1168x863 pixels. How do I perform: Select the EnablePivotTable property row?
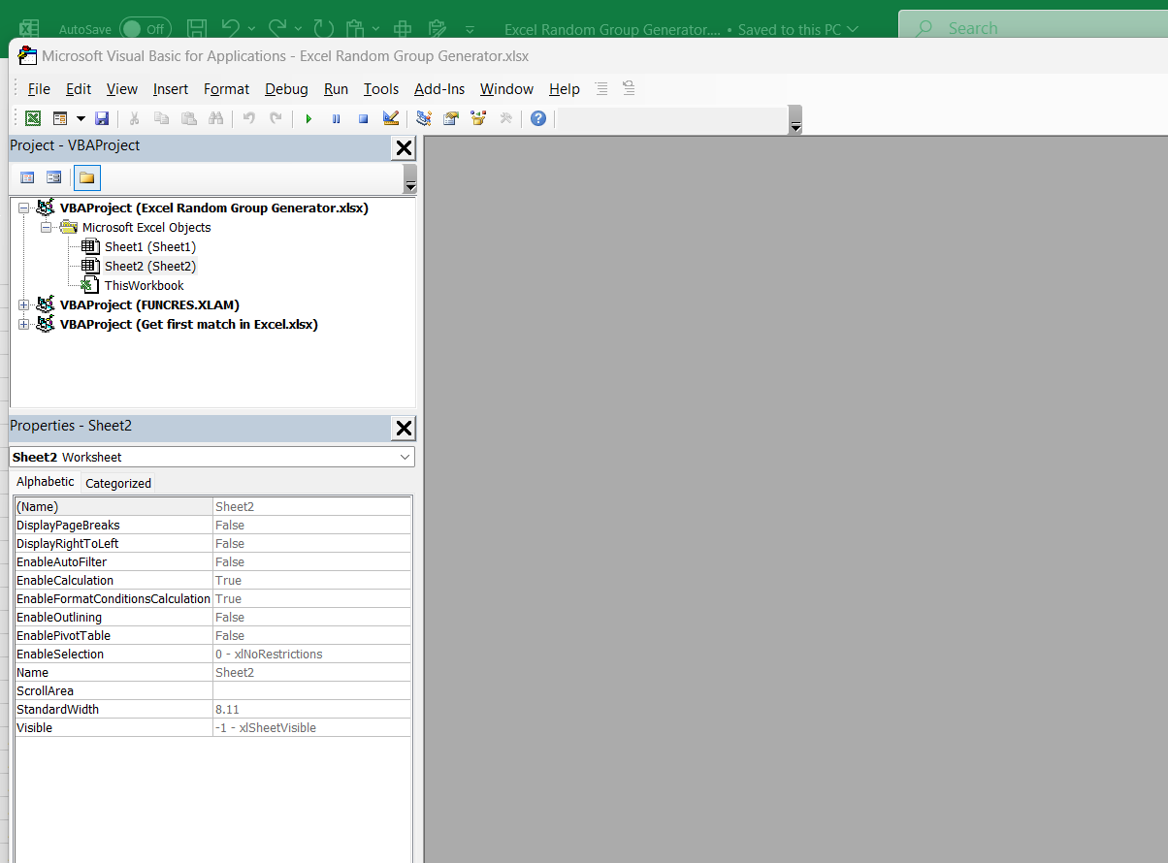click(x=213, y=635)
